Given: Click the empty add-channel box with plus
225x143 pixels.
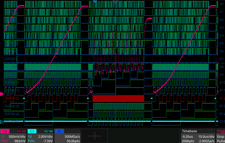Looking at the screenshot, I should tap(95, 136).
